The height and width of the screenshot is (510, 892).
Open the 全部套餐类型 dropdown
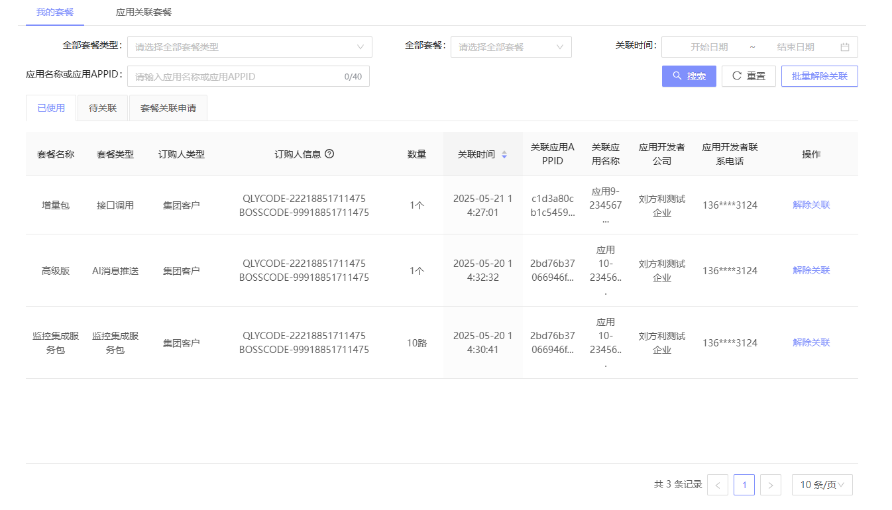click(250, 47)
